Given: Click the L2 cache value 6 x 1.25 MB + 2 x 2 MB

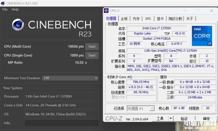Looking at the screenshot, I should tap(195, 92).
